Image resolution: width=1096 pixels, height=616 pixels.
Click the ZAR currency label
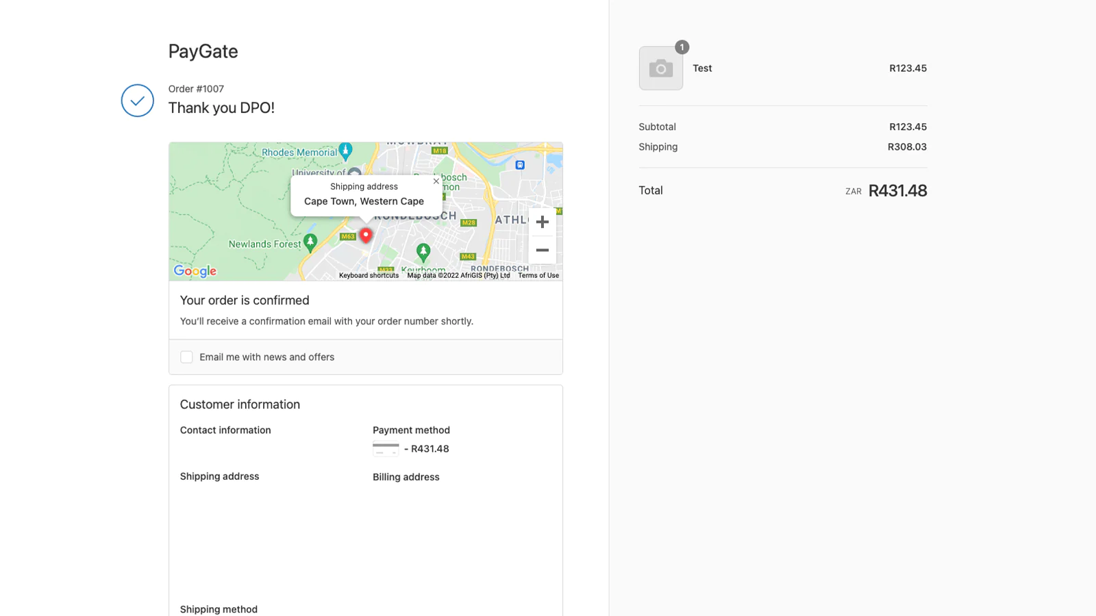point(854,192)
